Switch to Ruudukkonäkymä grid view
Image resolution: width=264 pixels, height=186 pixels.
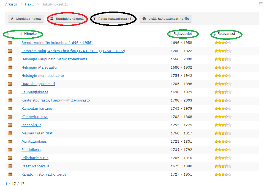click(67, 19)
